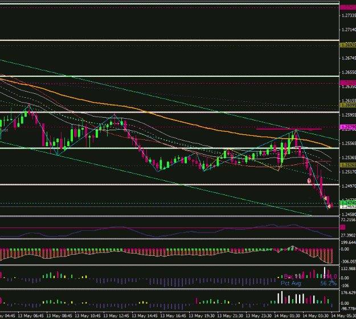Click the 13 May 19:30 time label
The height and width of the screenshot is (319, 356).
[202, 316]
